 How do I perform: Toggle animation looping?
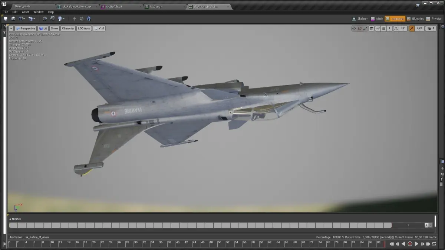coord(434,244)
